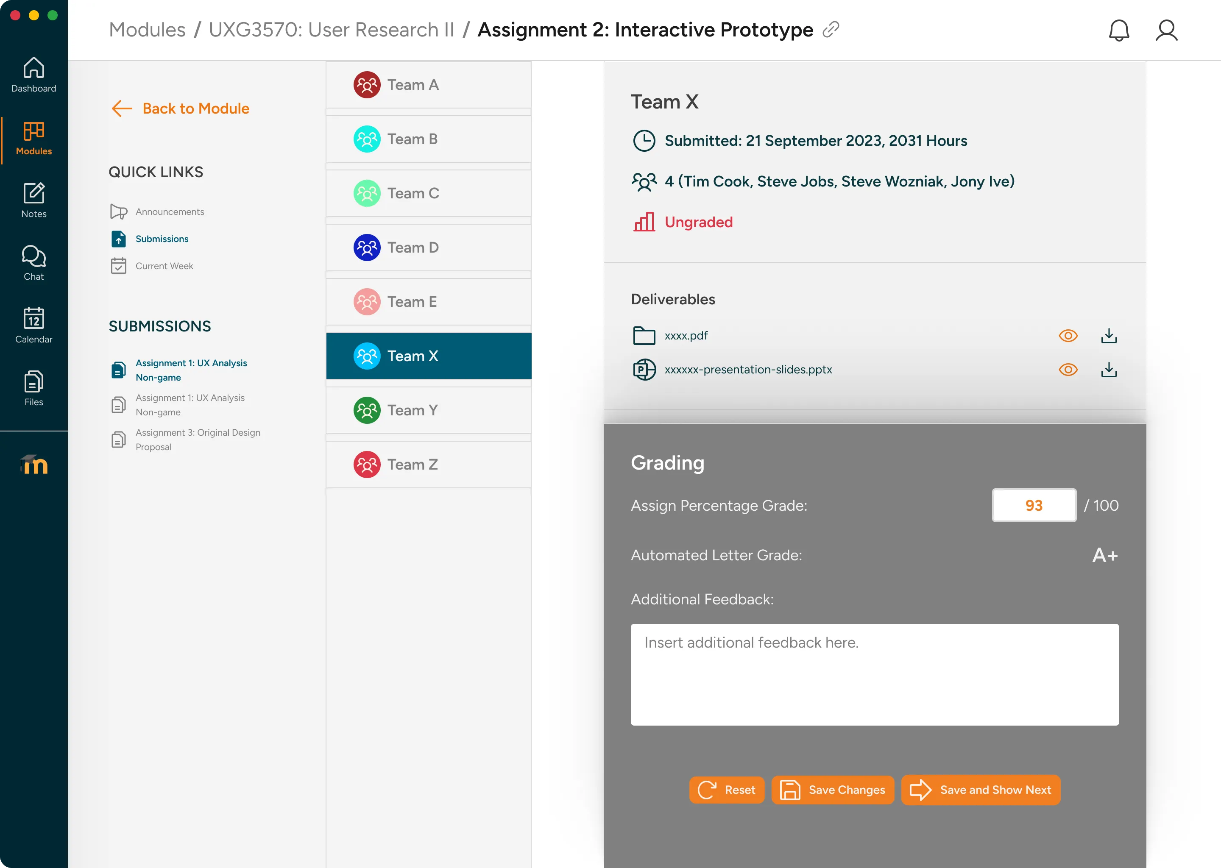Select Team C in the team list
The image size is (1221, 868).
tap(428, 194)
